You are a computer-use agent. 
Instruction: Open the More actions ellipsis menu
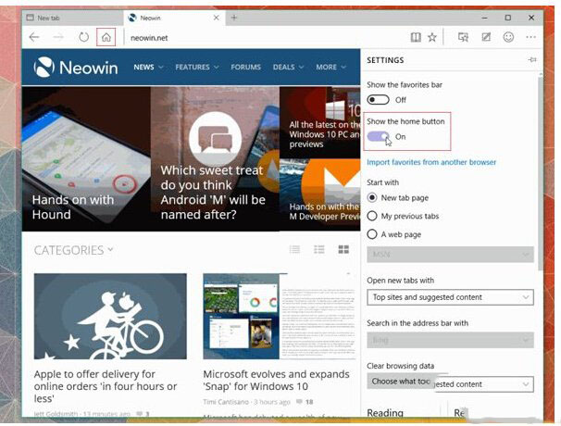pos(531,37)
